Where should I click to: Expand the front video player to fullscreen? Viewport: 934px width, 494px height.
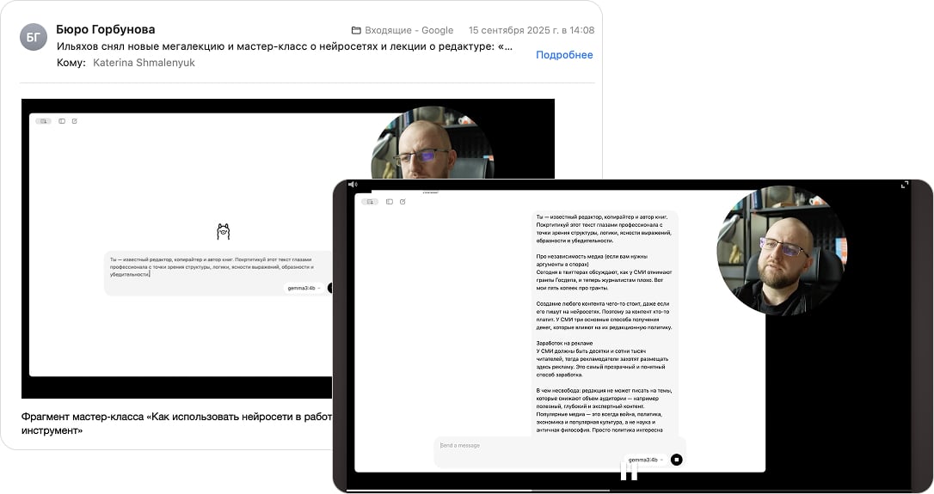[905, 185]
